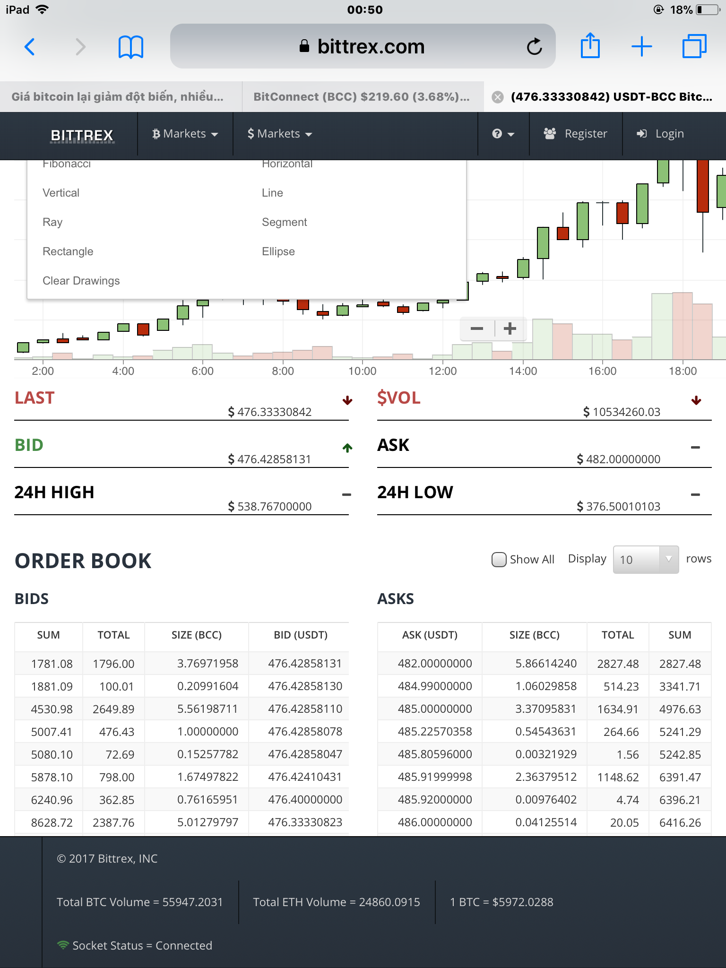Click the bids SIZE (BCC) header

point(197,635)
